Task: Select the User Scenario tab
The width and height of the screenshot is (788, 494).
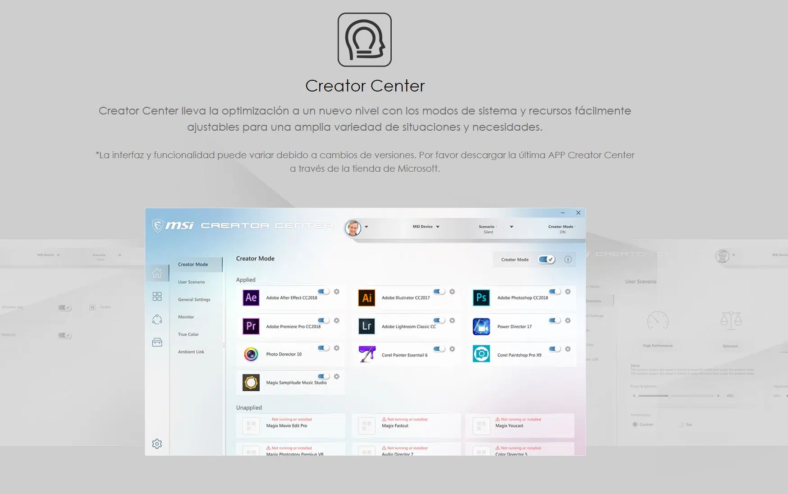Action: pyautogui.click(x=191, y=282)
